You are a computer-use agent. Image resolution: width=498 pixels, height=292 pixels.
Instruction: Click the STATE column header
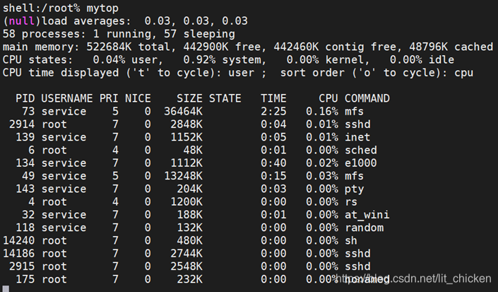(x=225, y=98)
